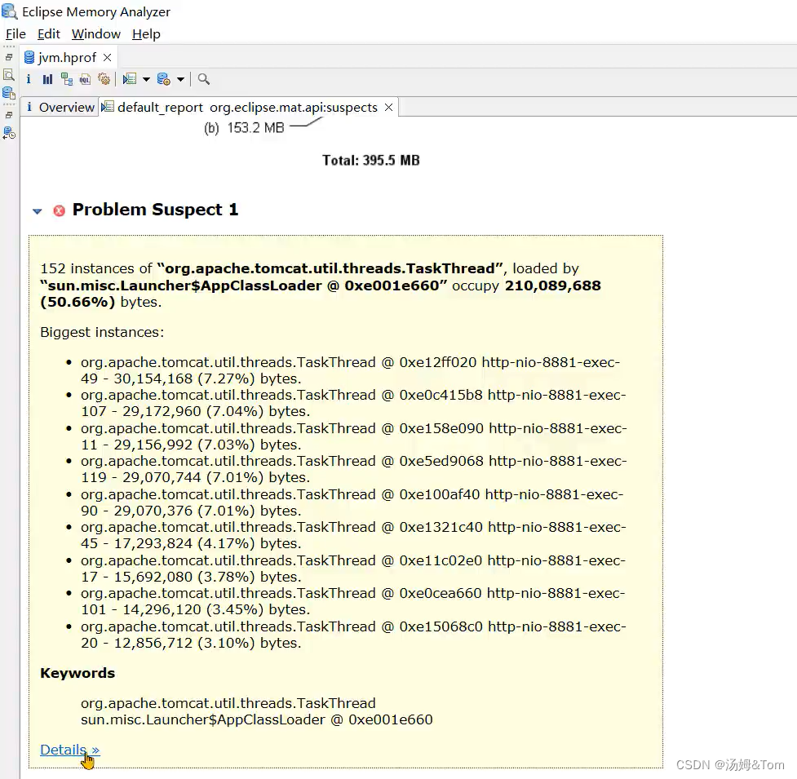Open the Navigation History sidebar icon
The height and width of the screenshot is (779, 797).
point(9,134)
